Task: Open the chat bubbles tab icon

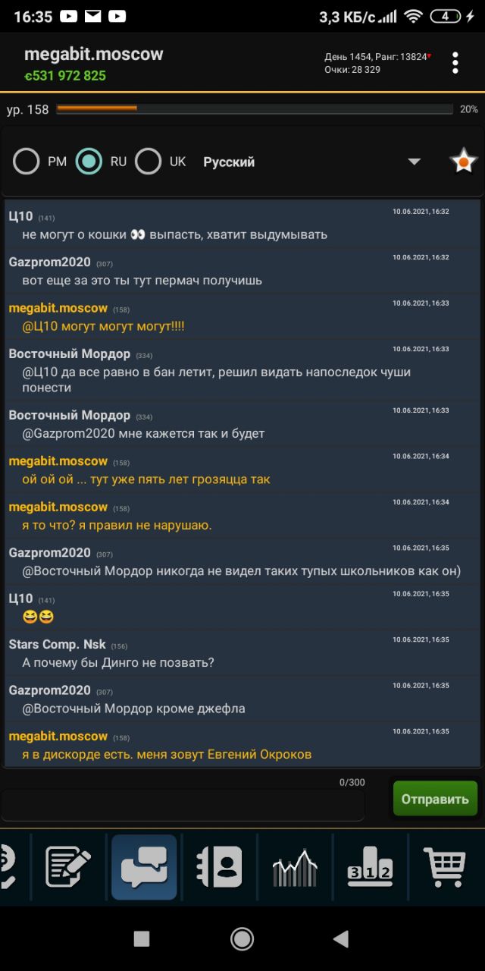Action: pos(144,867)
